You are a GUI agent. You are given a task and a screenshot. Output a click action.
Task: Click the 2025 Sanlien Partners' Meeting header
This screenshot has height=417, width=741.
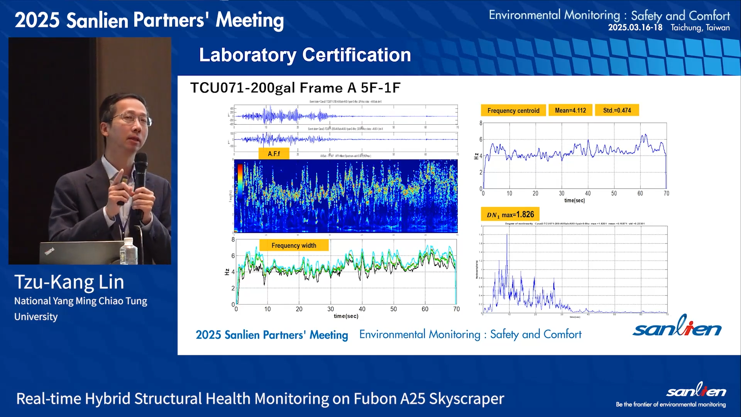[149, 20]
